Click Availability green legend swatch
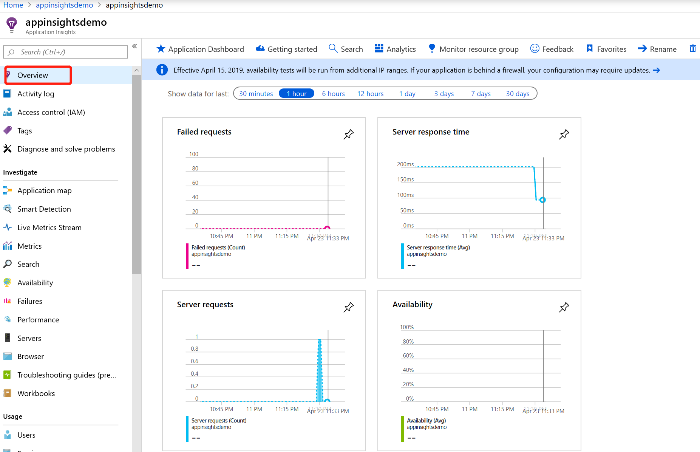 pyautogui.click(x=402, y=429)
